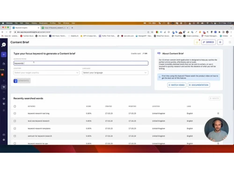The width and height of the screenshot is (234, 175).
Task: Click the LOCATION column header
Action: 156,106
